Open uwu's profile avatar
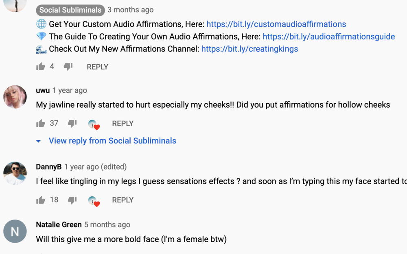The height and width of the screenshot is (254, 407). [15, 97]
